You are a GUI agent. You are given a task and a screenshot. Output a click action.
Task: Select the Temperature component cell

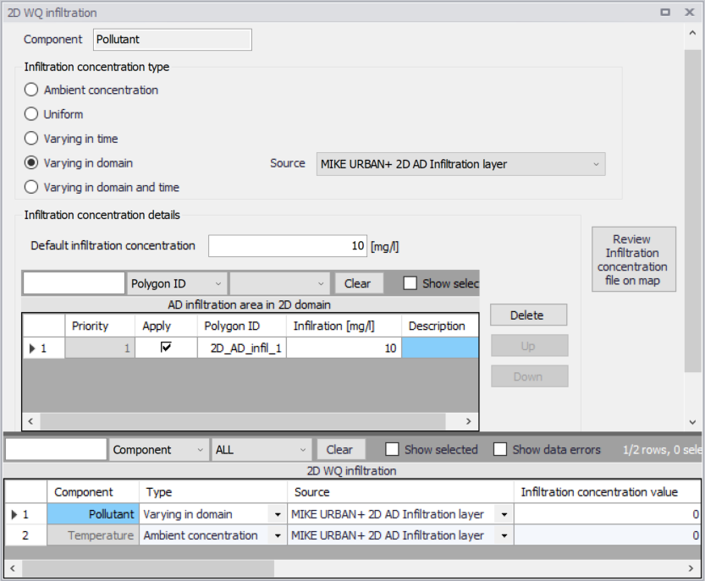[93, 535]
